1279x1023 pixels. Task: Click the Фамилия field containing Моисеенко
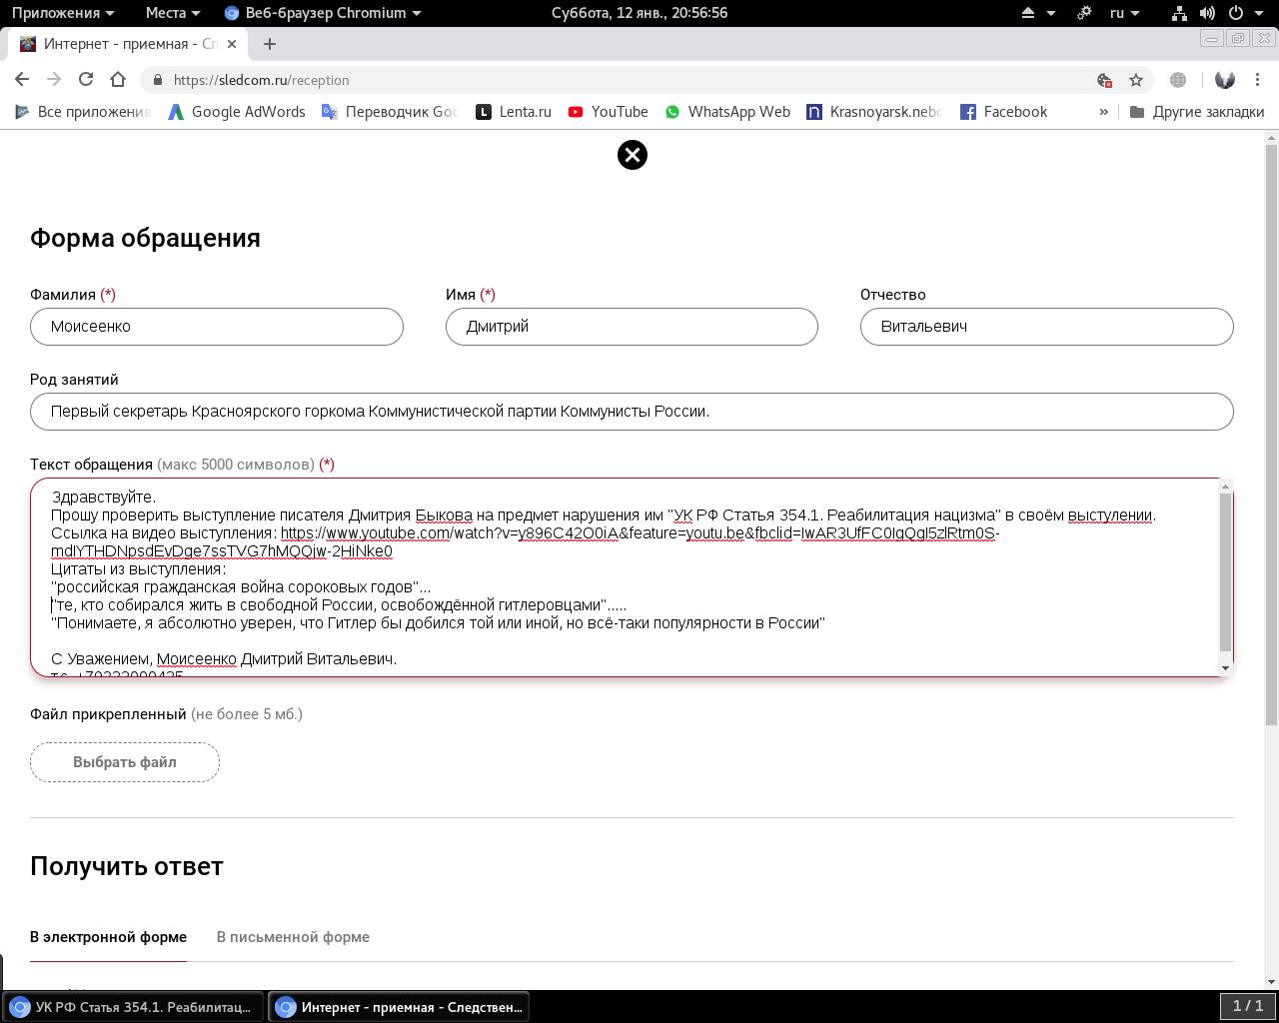[217, 327]
